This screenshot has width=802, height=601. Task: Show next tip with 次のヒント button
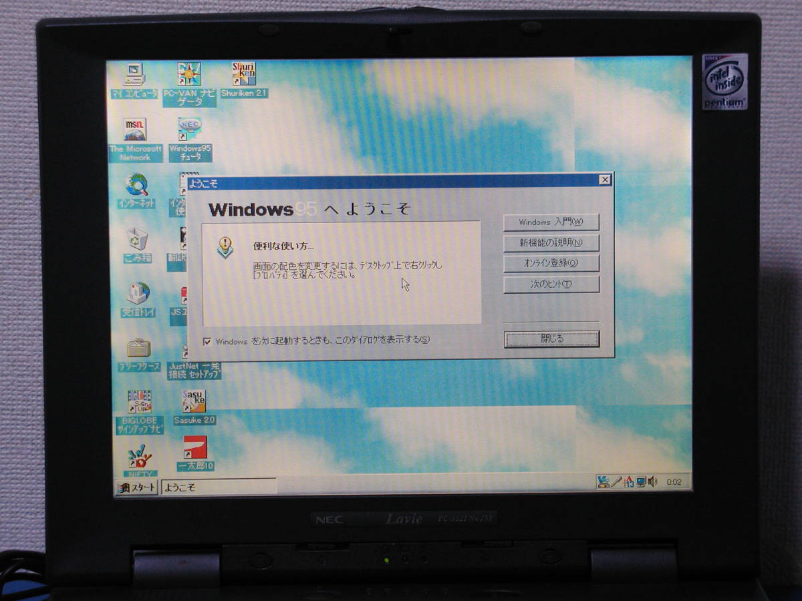tap(551, 284)
